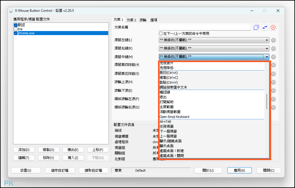Select the Alt+TAB option
Viewport: 295px width, 188px height.
(212, 121)
